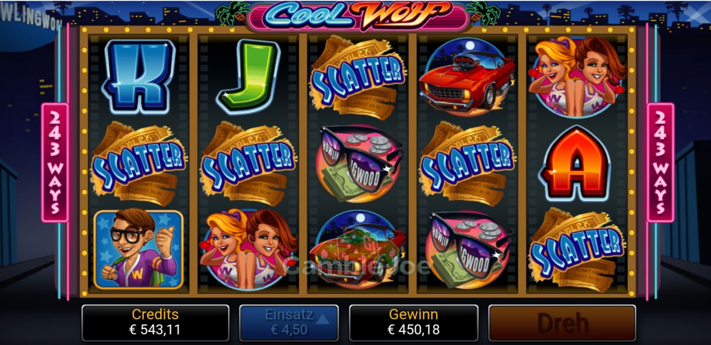Open the Einsatz € 4,50 bet panel

289,323
